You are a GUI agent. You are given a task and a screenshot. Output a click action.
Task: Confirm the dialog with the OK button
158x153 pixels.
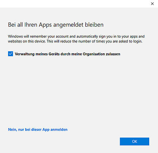pyautogui.click(x=134, y=141)
